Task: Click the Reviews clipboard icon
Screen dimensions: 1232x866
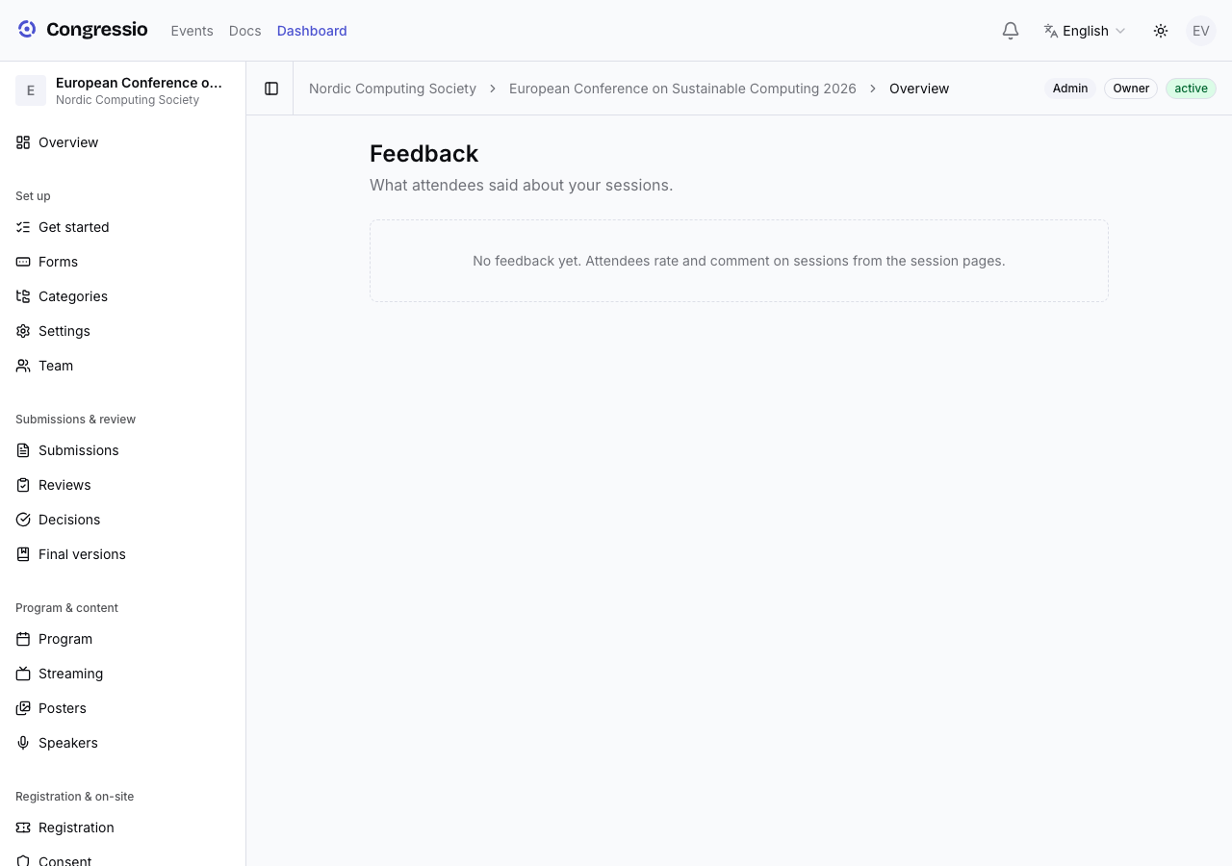Action: pos(23,485)
